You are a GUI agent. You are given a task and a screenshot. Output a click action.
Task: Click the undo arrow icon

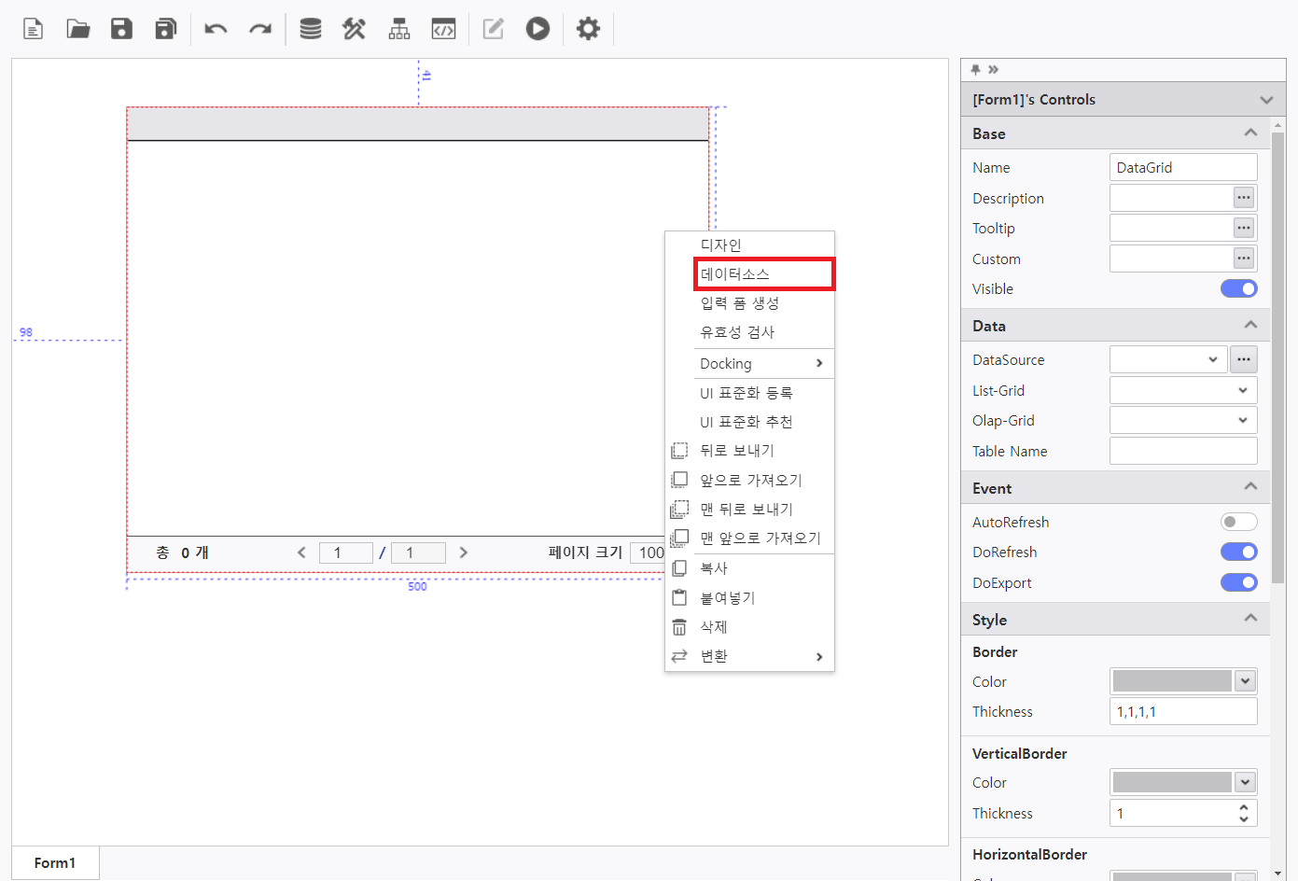216,29
